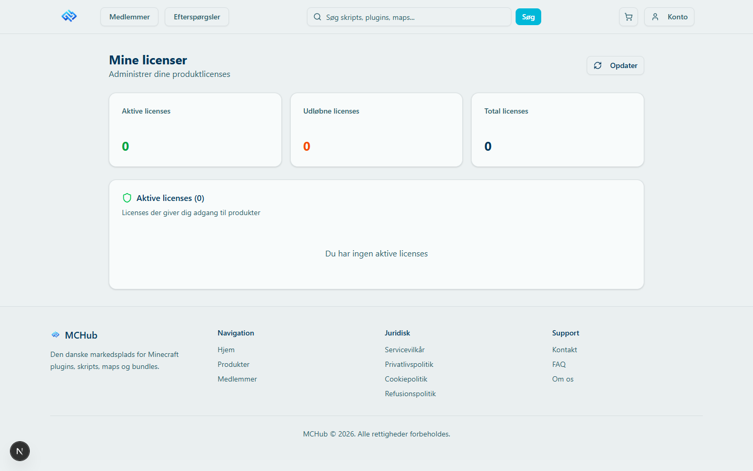Click the small MCHub footer logo
Viewport: 753px width, 471px height.
coord(55,335)
